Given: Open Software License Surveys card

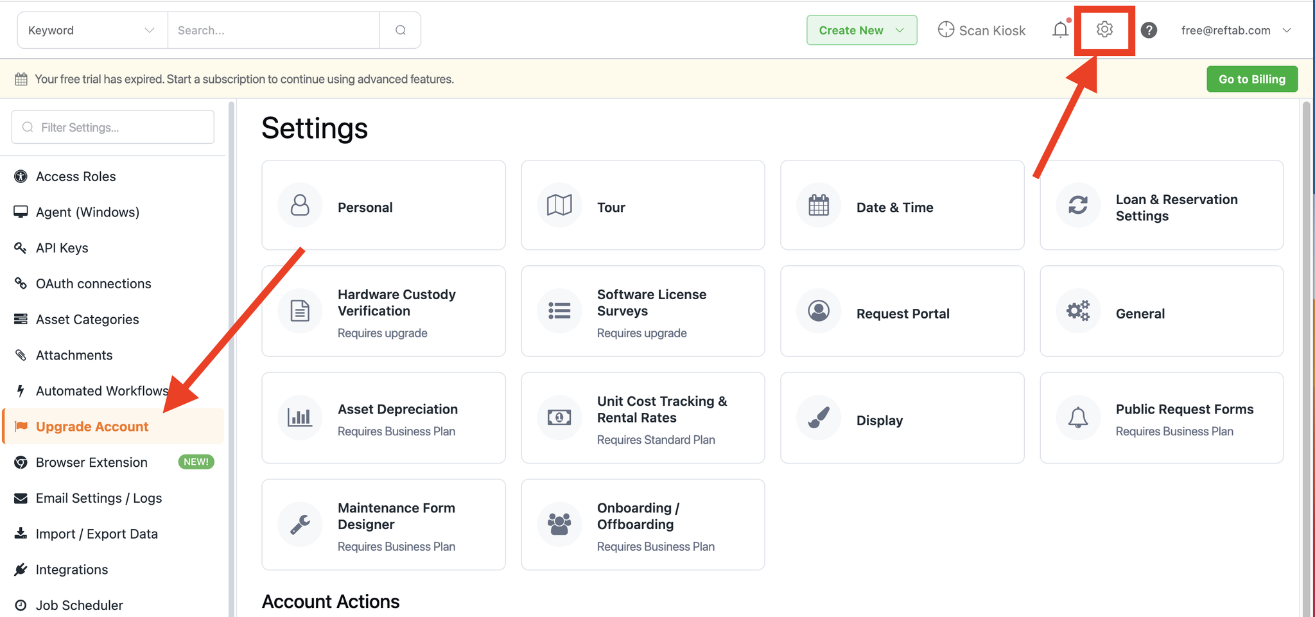Looking at the screenshot, I should pos(643,311).
